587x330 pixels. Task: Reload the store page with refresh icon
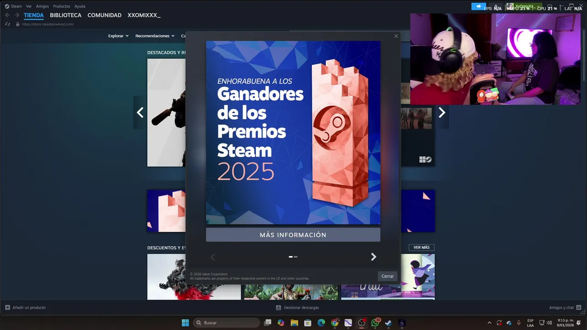click(8, 24)
